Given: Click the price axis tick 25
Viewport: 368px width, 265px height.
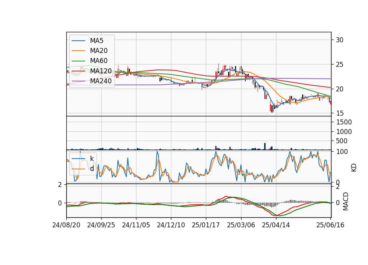Looking at the screenshot, I should 340,65.
